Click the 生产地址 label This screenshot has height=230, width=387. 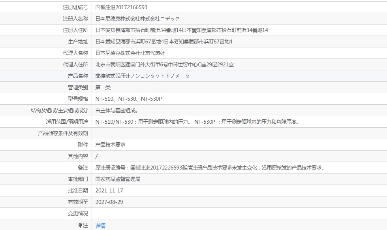pos(78,42)
